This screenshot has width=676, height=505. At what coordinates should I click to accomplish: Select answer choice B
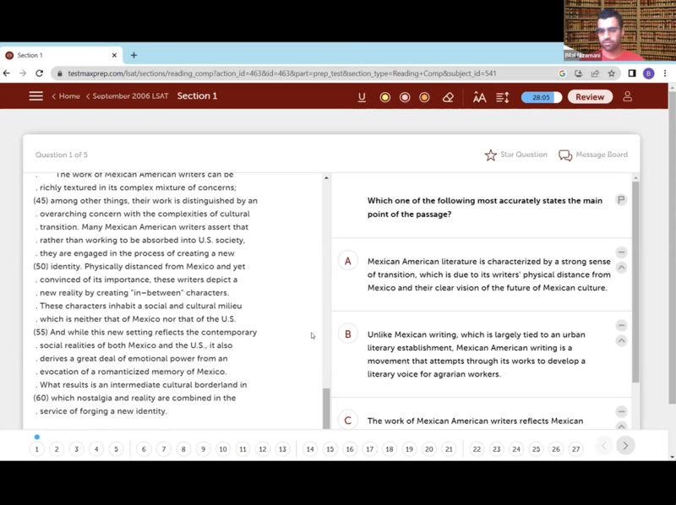(347, 334)
